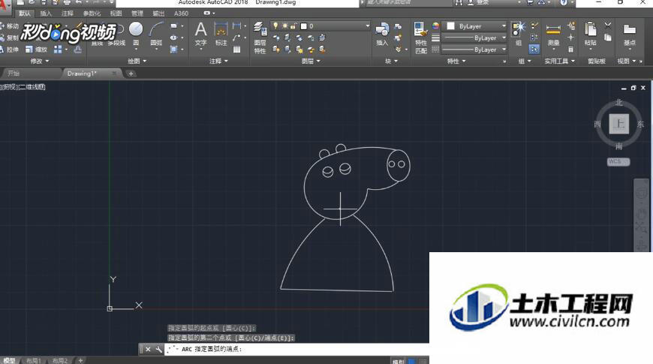Click the WCS coordinate system button
The height and width of the screenshot is (364, 653).
pyautogui.click(x=618, y=161)
